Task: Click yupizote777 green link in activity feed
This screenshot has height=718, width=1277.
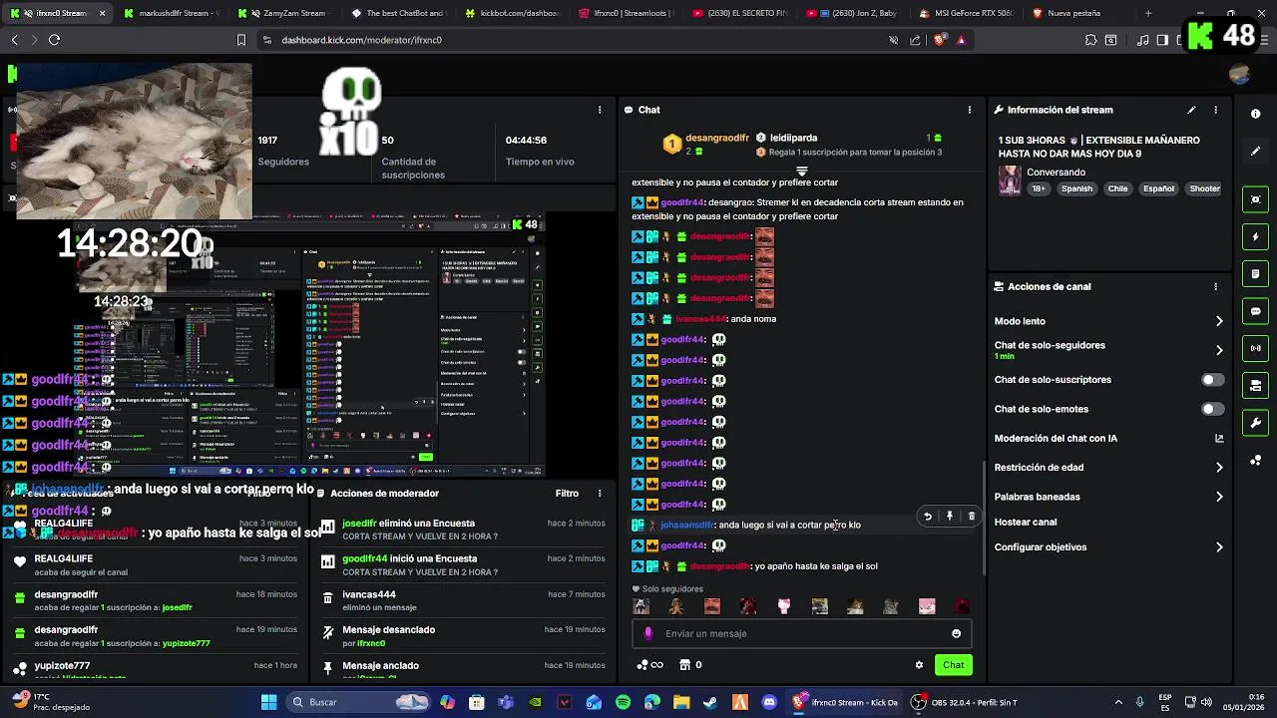Action: [187, 643]
